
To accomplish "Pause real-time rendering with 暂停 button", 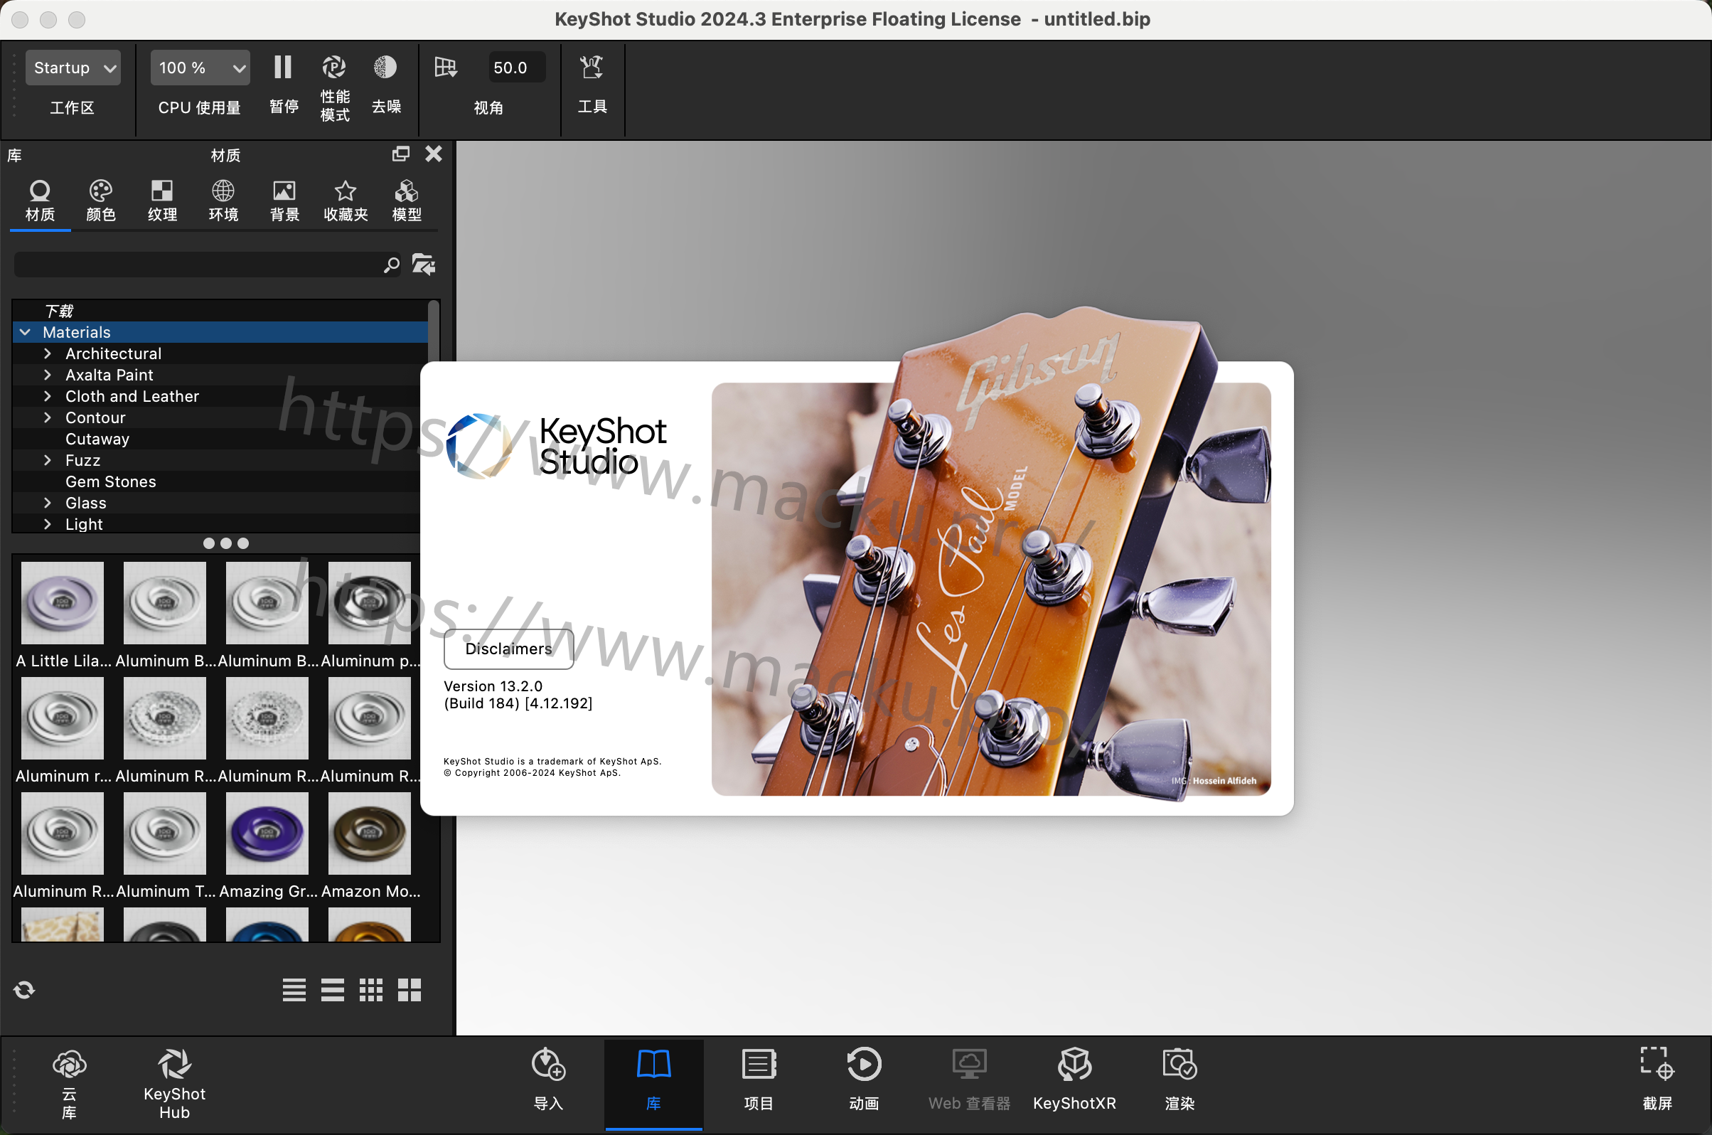I will [283, 68].
